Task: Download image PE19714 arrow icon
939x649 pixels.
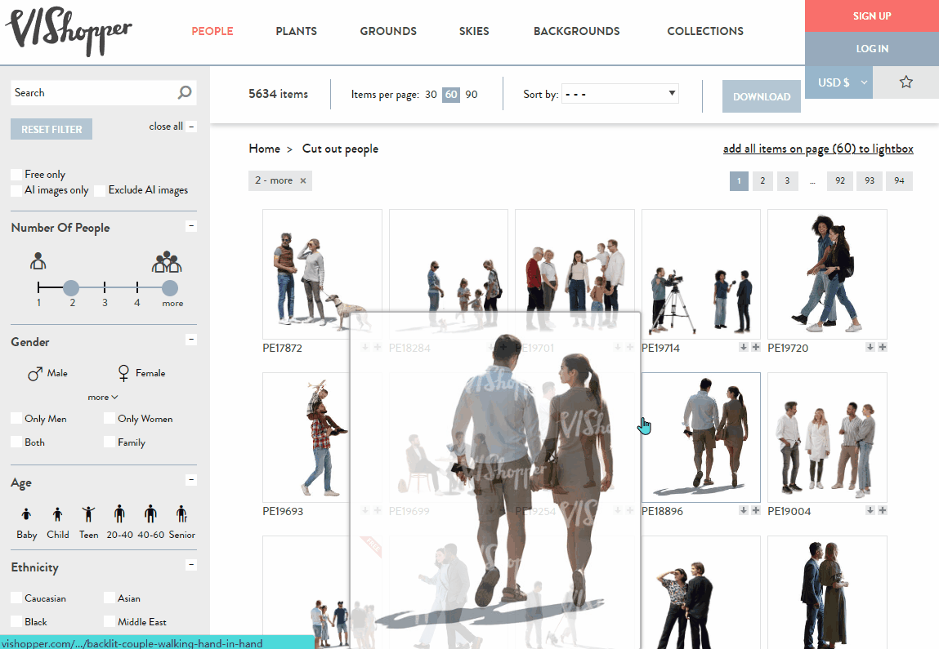Action: [743, 347]
